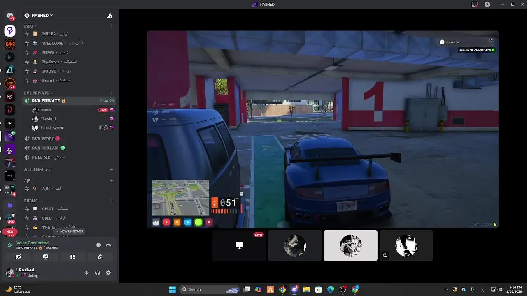The image size is (527, 296).
Task: Open the CHAT text channel
Action: click(x=69, y=208)
